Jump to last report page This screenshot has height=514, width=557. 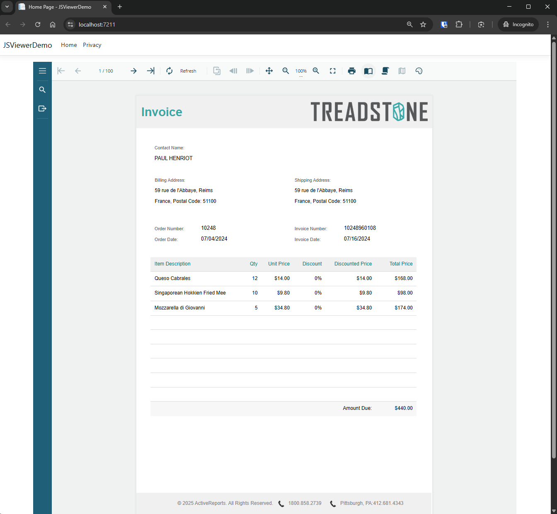tap(150, 71)
